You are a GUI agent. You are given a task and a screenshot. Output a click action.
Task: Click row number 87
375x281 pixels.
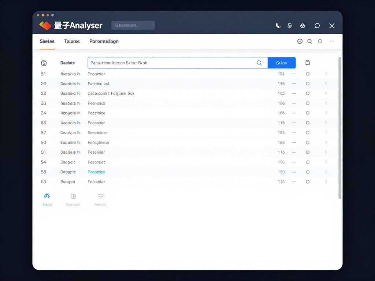pos(43,132)
